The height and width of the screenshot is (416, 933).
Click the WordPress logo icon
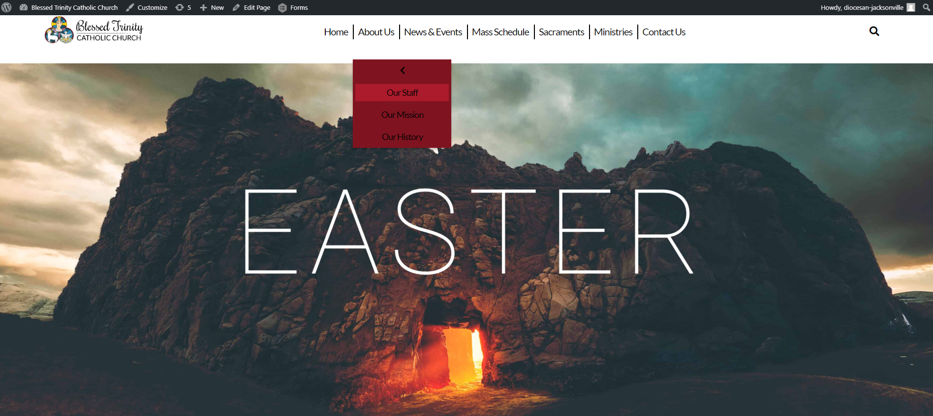(7, 7)
